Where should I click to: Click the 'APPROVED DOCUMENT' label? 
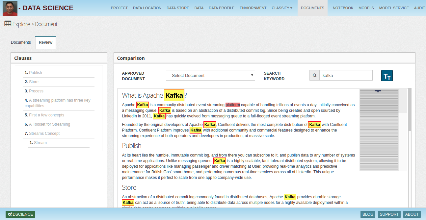coord(133,76)
